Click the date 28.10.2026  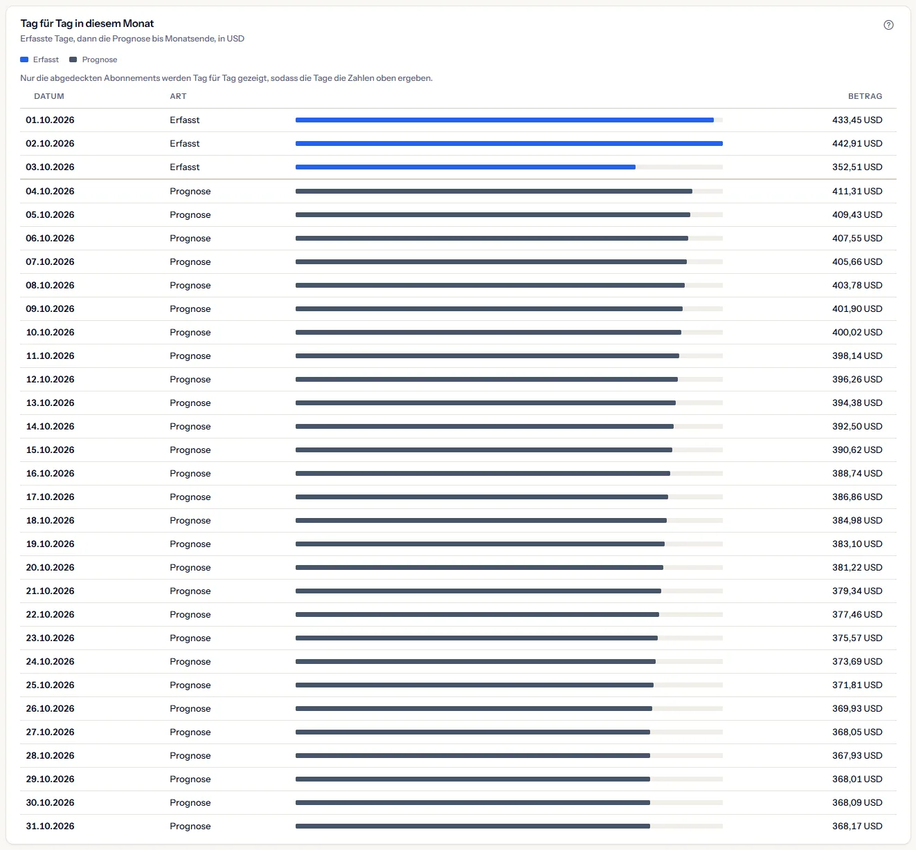tap(50, 755)
